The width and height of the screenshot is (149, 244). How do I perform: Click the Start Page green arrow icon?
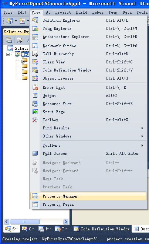coord(35,112)
